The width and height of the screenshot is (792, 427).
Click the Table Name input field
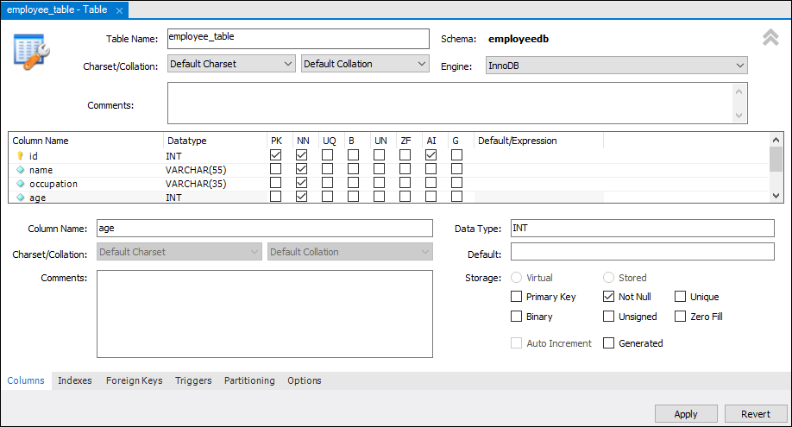click(298, 39)
